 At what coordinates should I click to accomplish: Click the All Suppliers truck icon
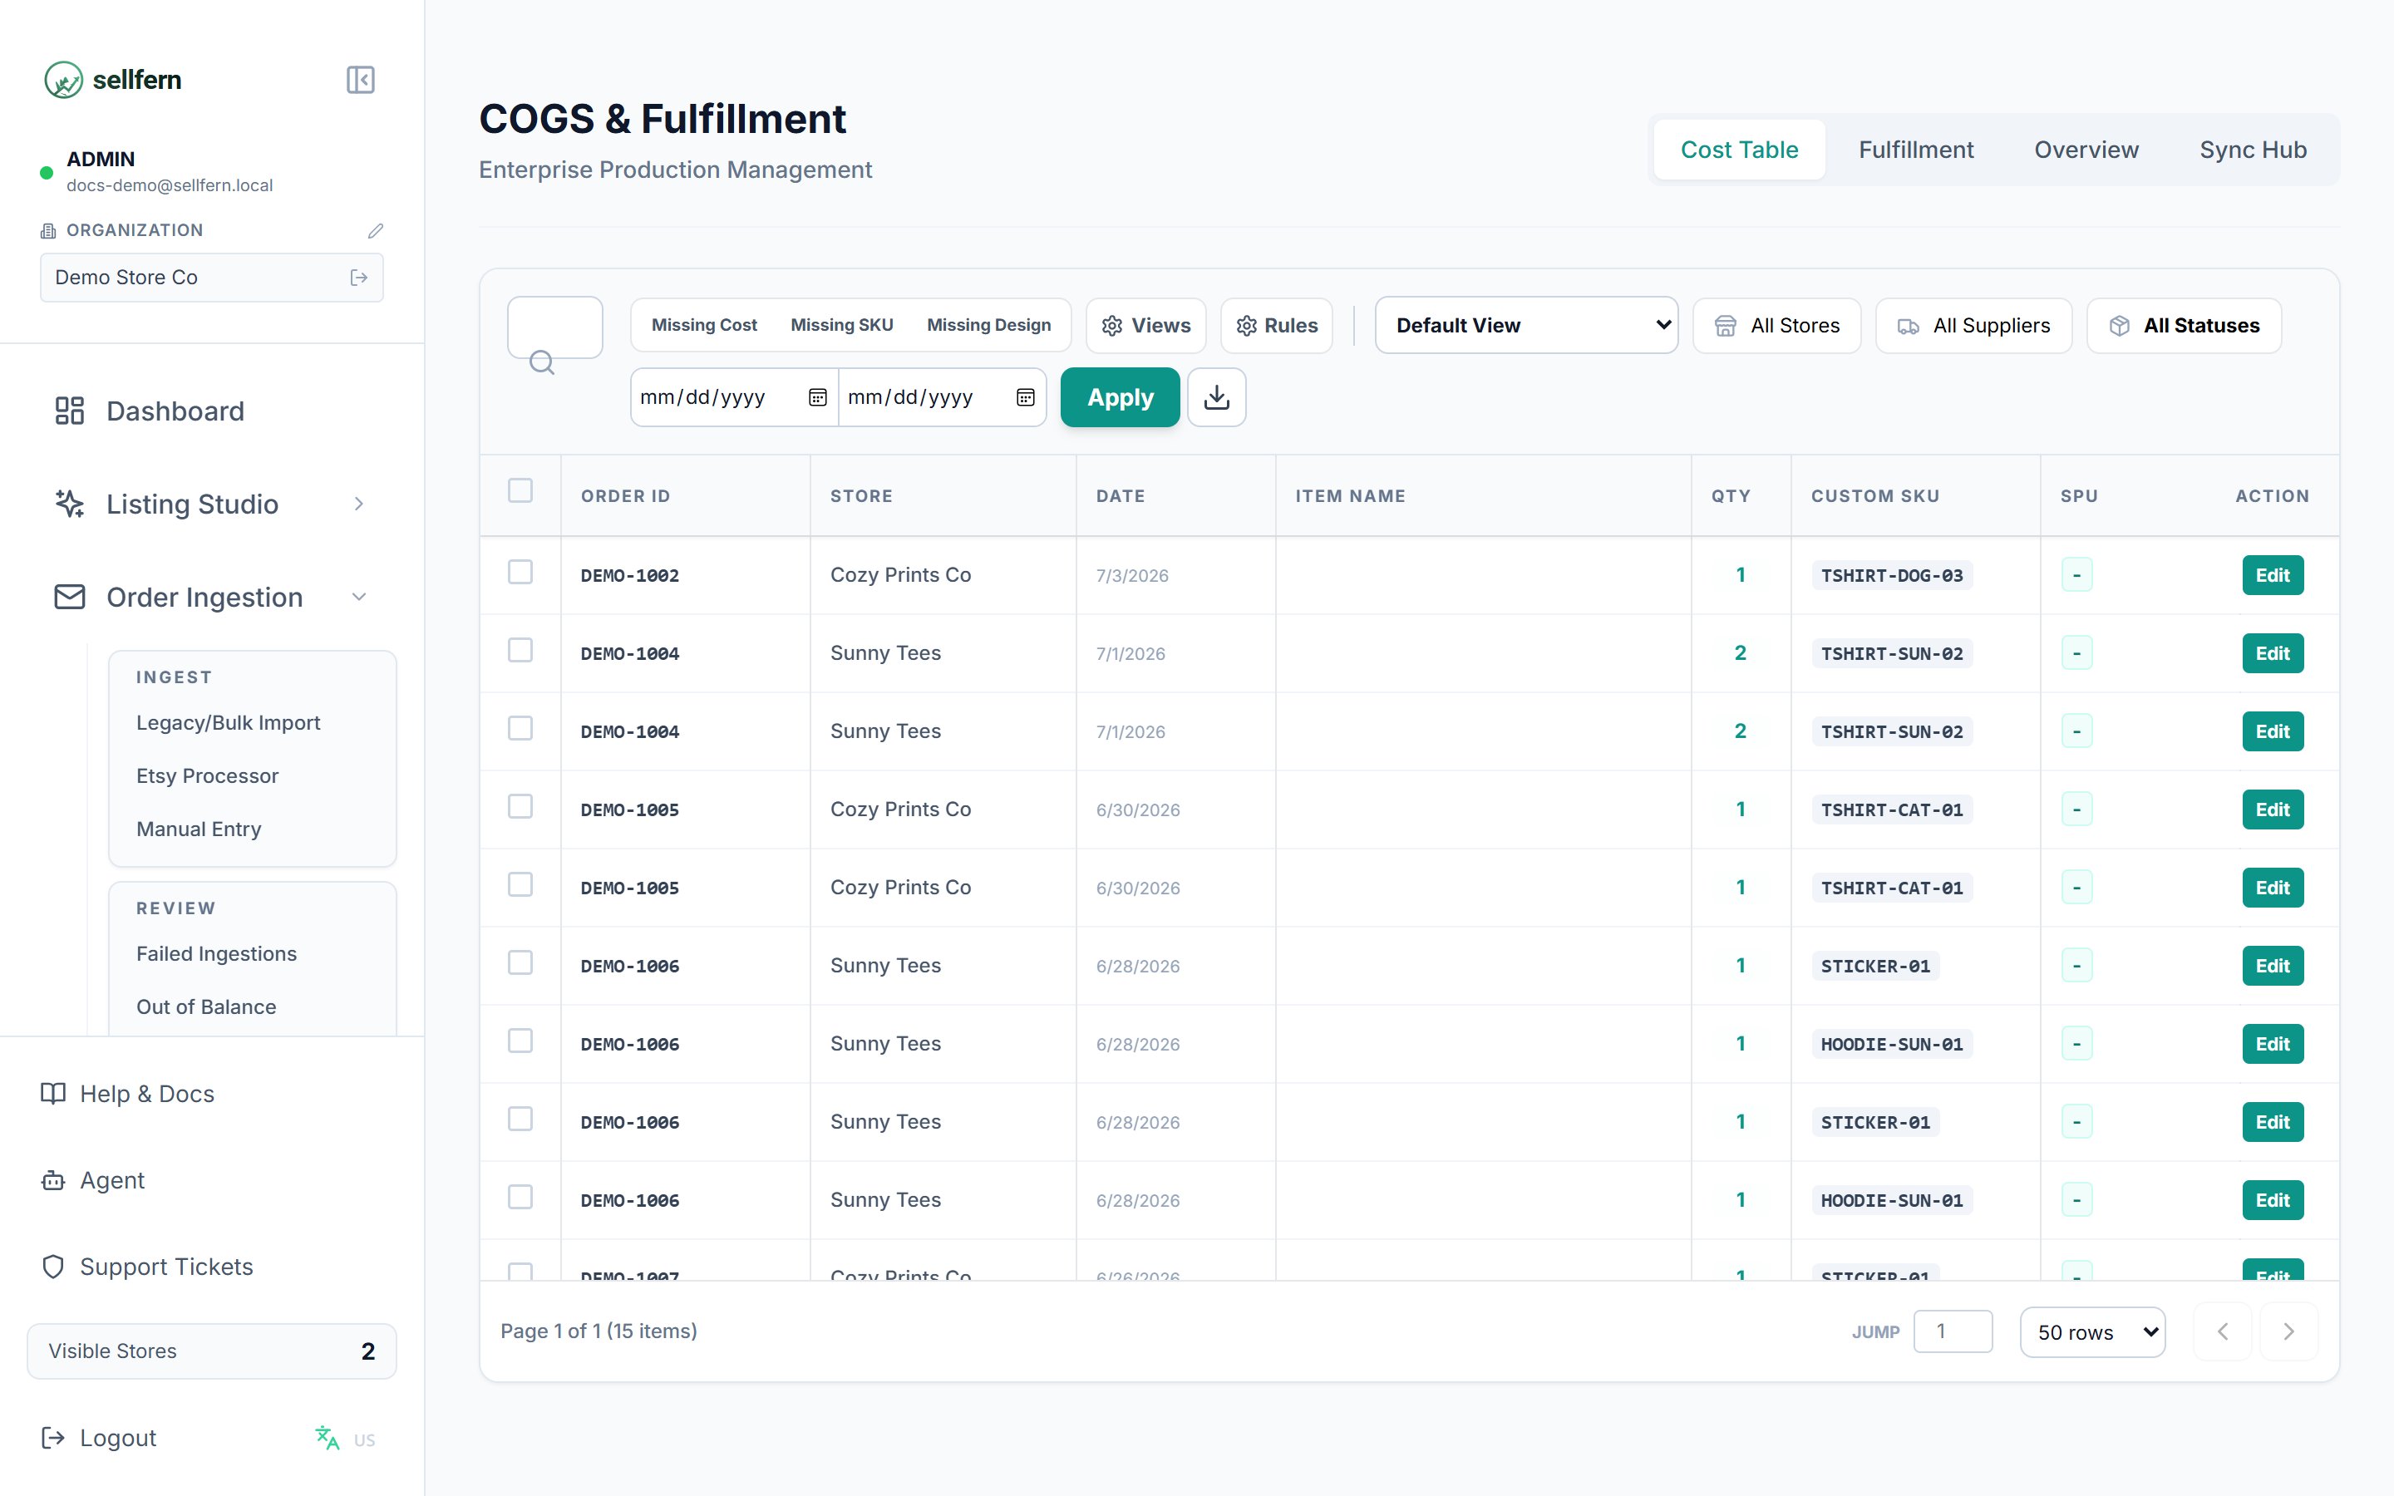point(1909,327)
